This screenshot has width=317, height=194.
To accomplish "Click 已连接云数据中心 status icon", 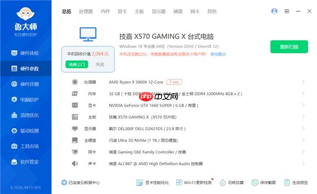I will point(64,182).
